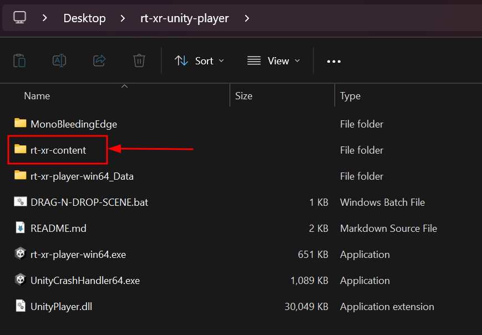
Task: Open the MonoBleedingEdge folder icon
Action: coord(20,124)
